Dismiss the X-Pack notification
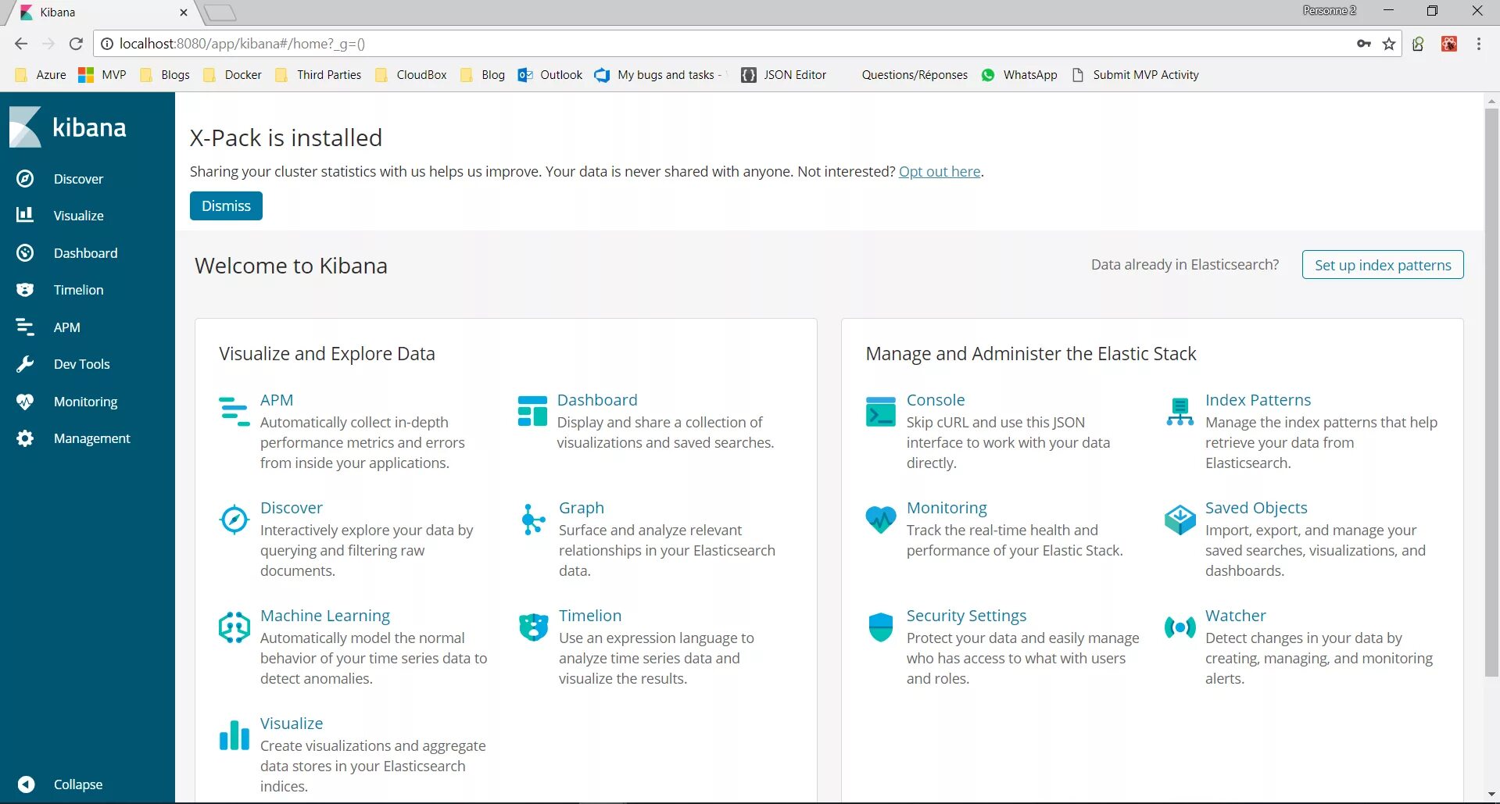 tap(226, 206)
